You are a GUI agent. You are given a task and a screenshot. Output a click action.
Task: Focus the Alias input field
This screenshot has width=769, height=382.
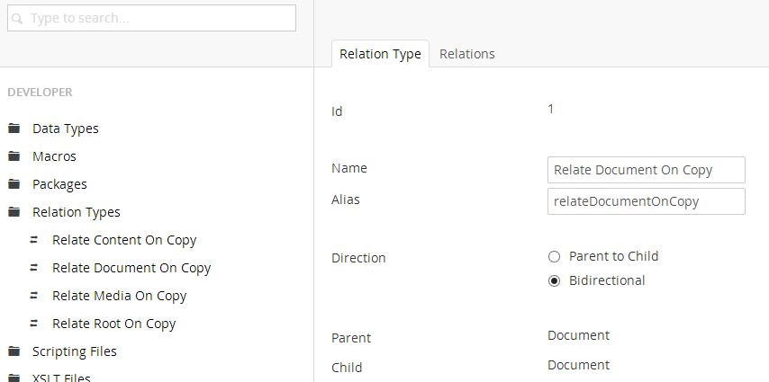pos(646,201)
